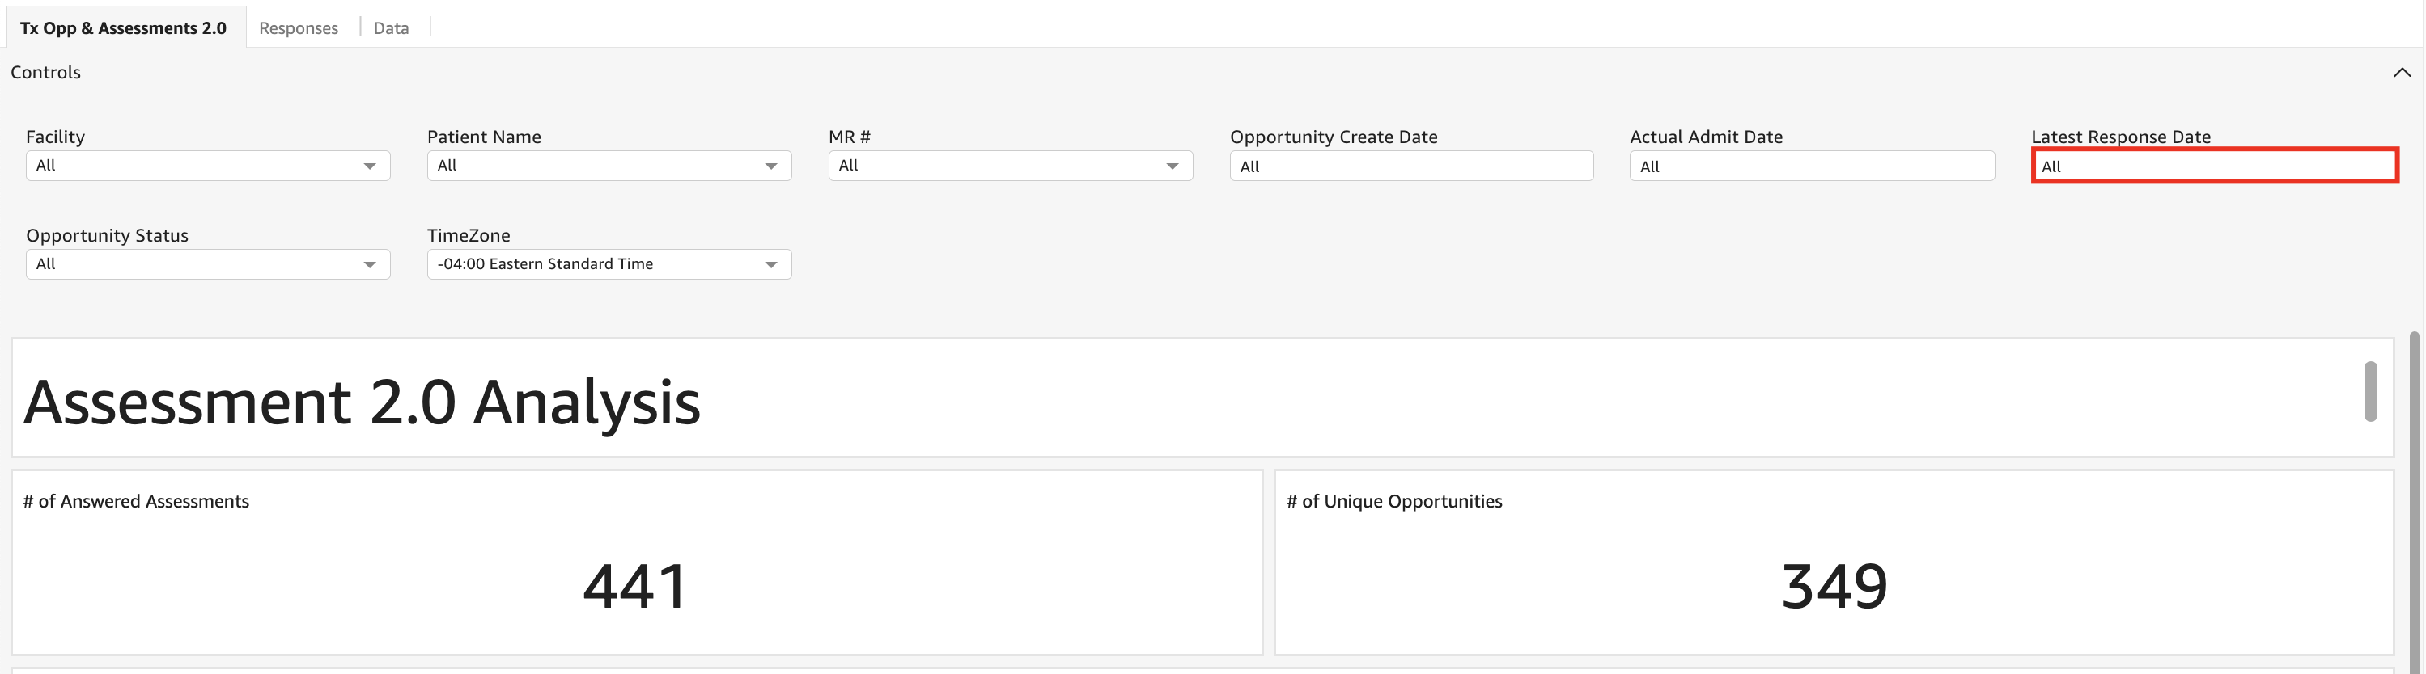Click the Assessment 2.0 Analysis title scrollbar
The width and height of the screenshot is (2426, 674).
point(2370,391)
